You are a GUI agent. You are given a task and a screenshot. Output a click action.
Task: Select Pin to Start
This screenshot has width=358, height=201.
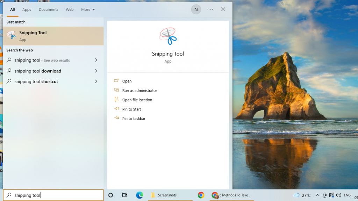click(131, 109)
